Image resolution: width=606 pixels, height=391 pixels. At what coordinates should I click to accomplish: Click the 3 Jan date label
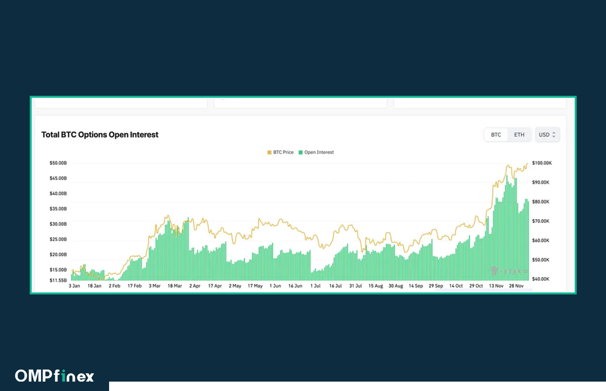click(x=74, y=286)
